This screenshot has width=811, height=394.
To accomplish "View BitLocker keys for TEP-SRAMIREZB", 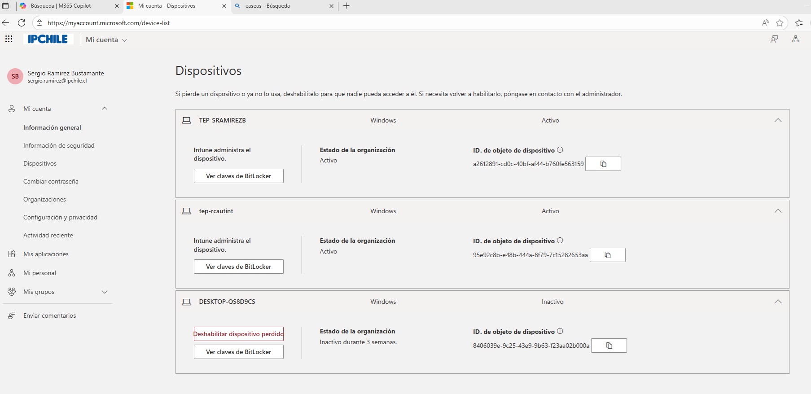I will tap(238, 176).
